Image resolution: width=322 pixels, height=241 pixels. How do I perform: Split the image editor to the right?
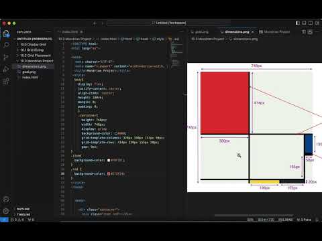point(303,32)
